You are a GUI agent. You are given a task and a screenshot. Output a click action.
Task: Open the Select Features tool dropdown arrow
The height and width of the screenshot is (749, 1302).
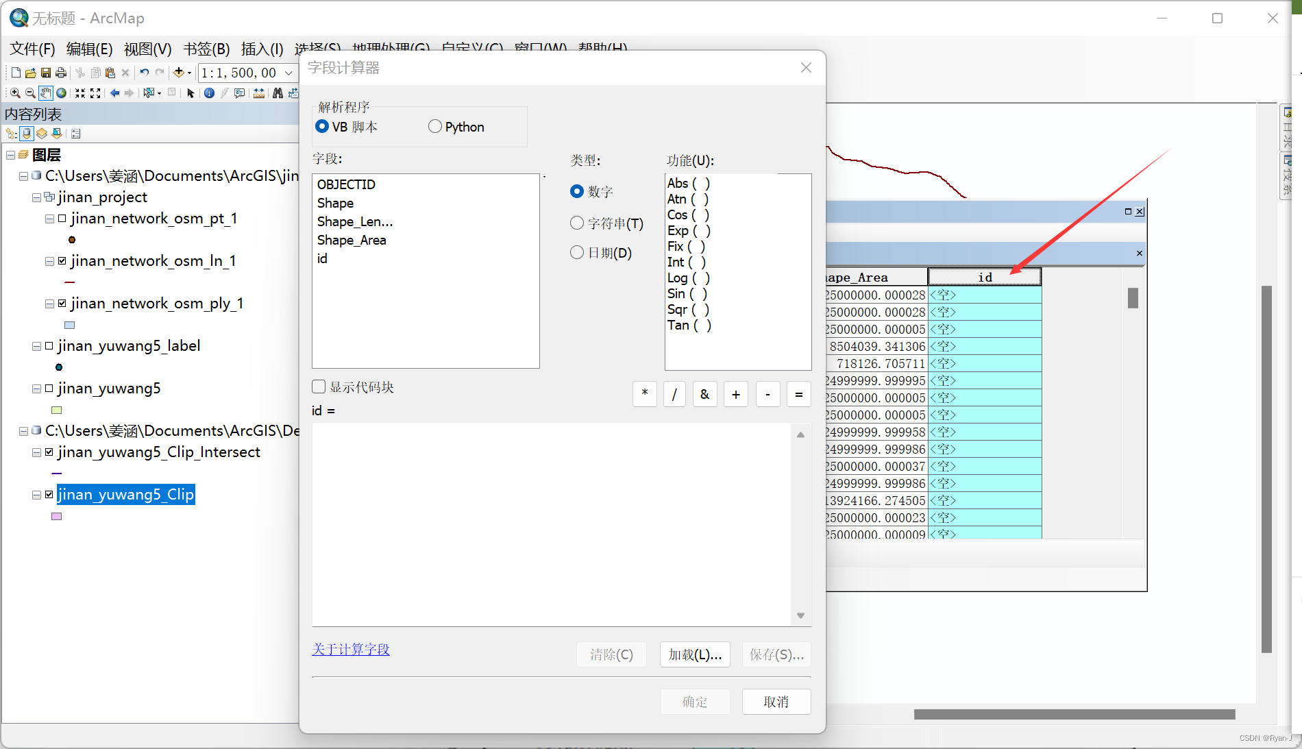pos(159,93)
